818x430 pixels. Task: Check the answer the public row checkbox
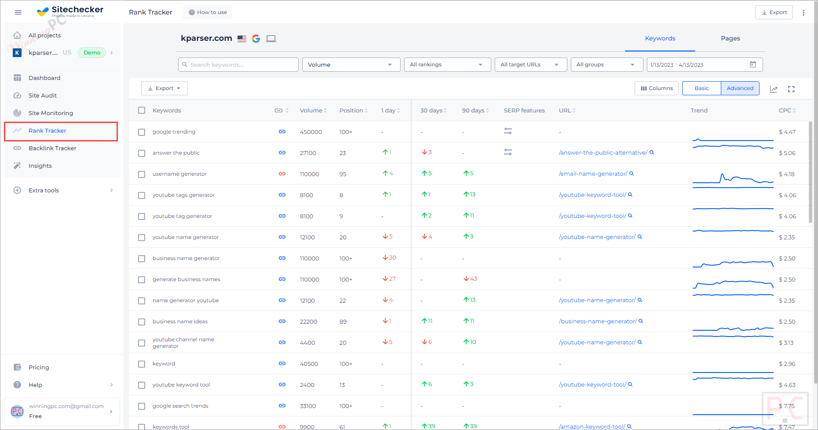click(x=142, y=153)
